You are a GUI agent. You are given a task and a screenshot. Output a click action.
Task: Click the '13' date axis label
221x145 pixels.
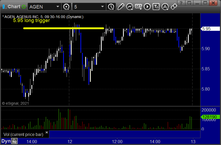coord(193,142)
